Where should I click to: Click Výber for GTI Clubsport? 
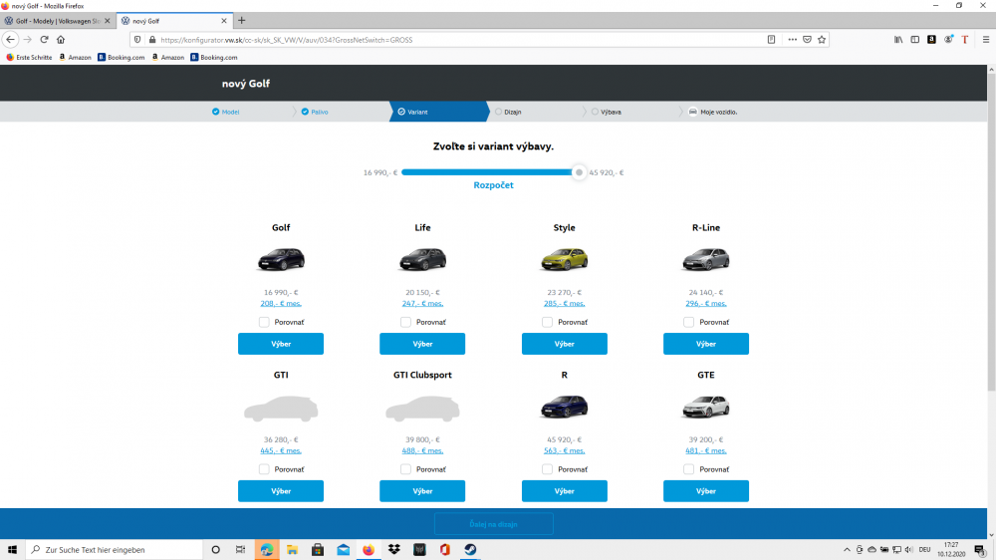422,491
